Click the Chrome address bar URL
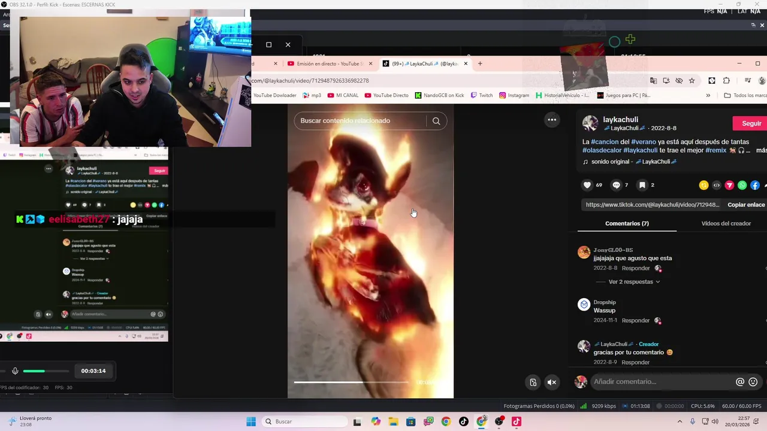 (310, 81)
